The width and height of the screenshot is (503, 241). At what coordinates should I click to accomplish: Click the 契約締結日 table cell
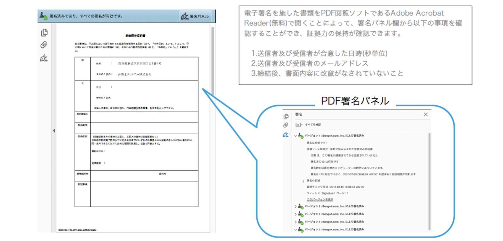(82, 114)
